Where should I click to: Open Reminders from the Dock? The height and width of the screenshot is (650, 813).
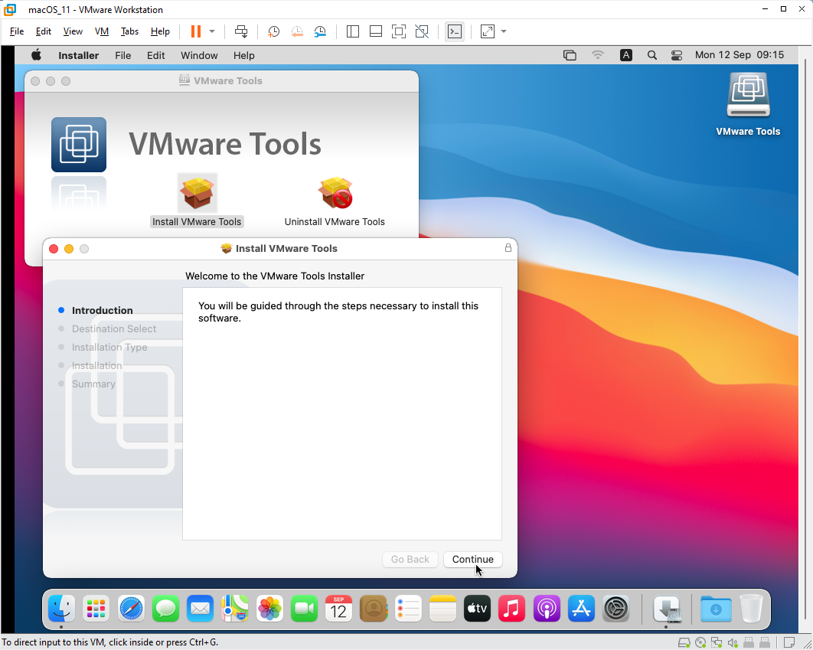coord(408,609)
